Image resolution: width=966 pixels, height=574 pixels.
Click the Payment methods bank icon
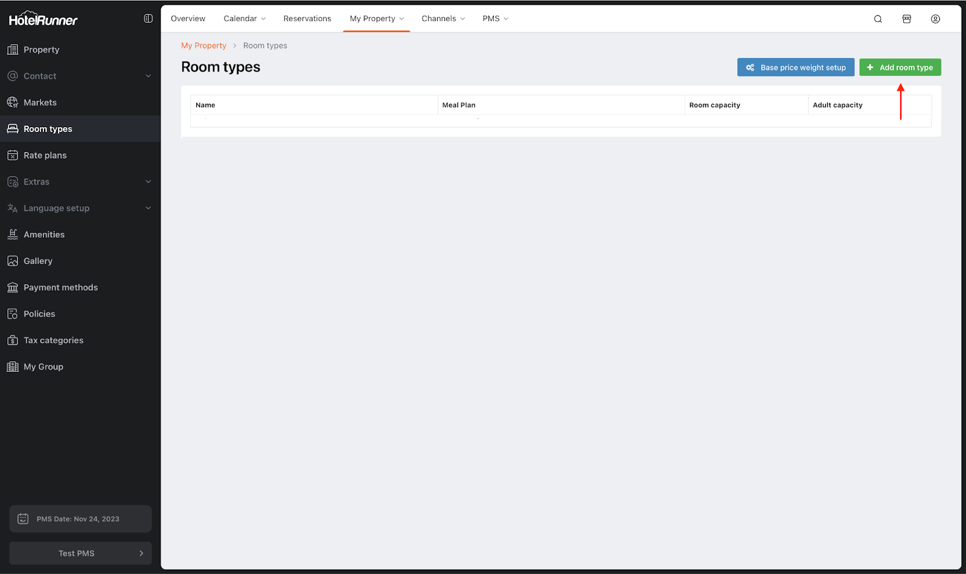coord(13,288)
